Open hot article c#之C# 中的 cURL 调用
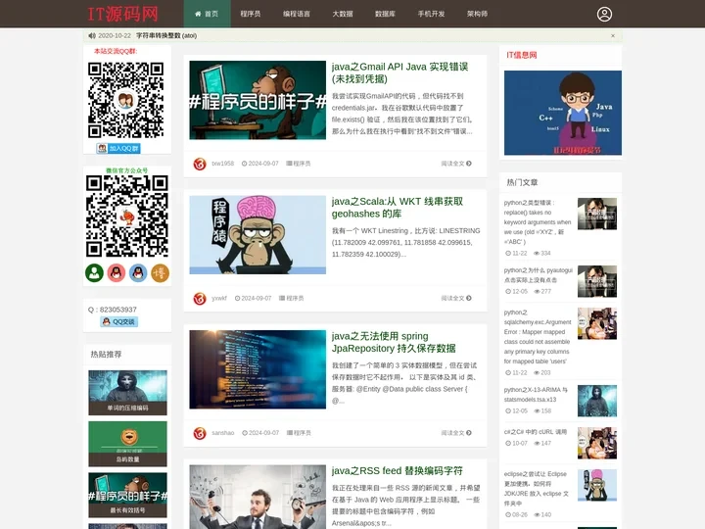This screenshot has height=529, width=705. point(535,432)
